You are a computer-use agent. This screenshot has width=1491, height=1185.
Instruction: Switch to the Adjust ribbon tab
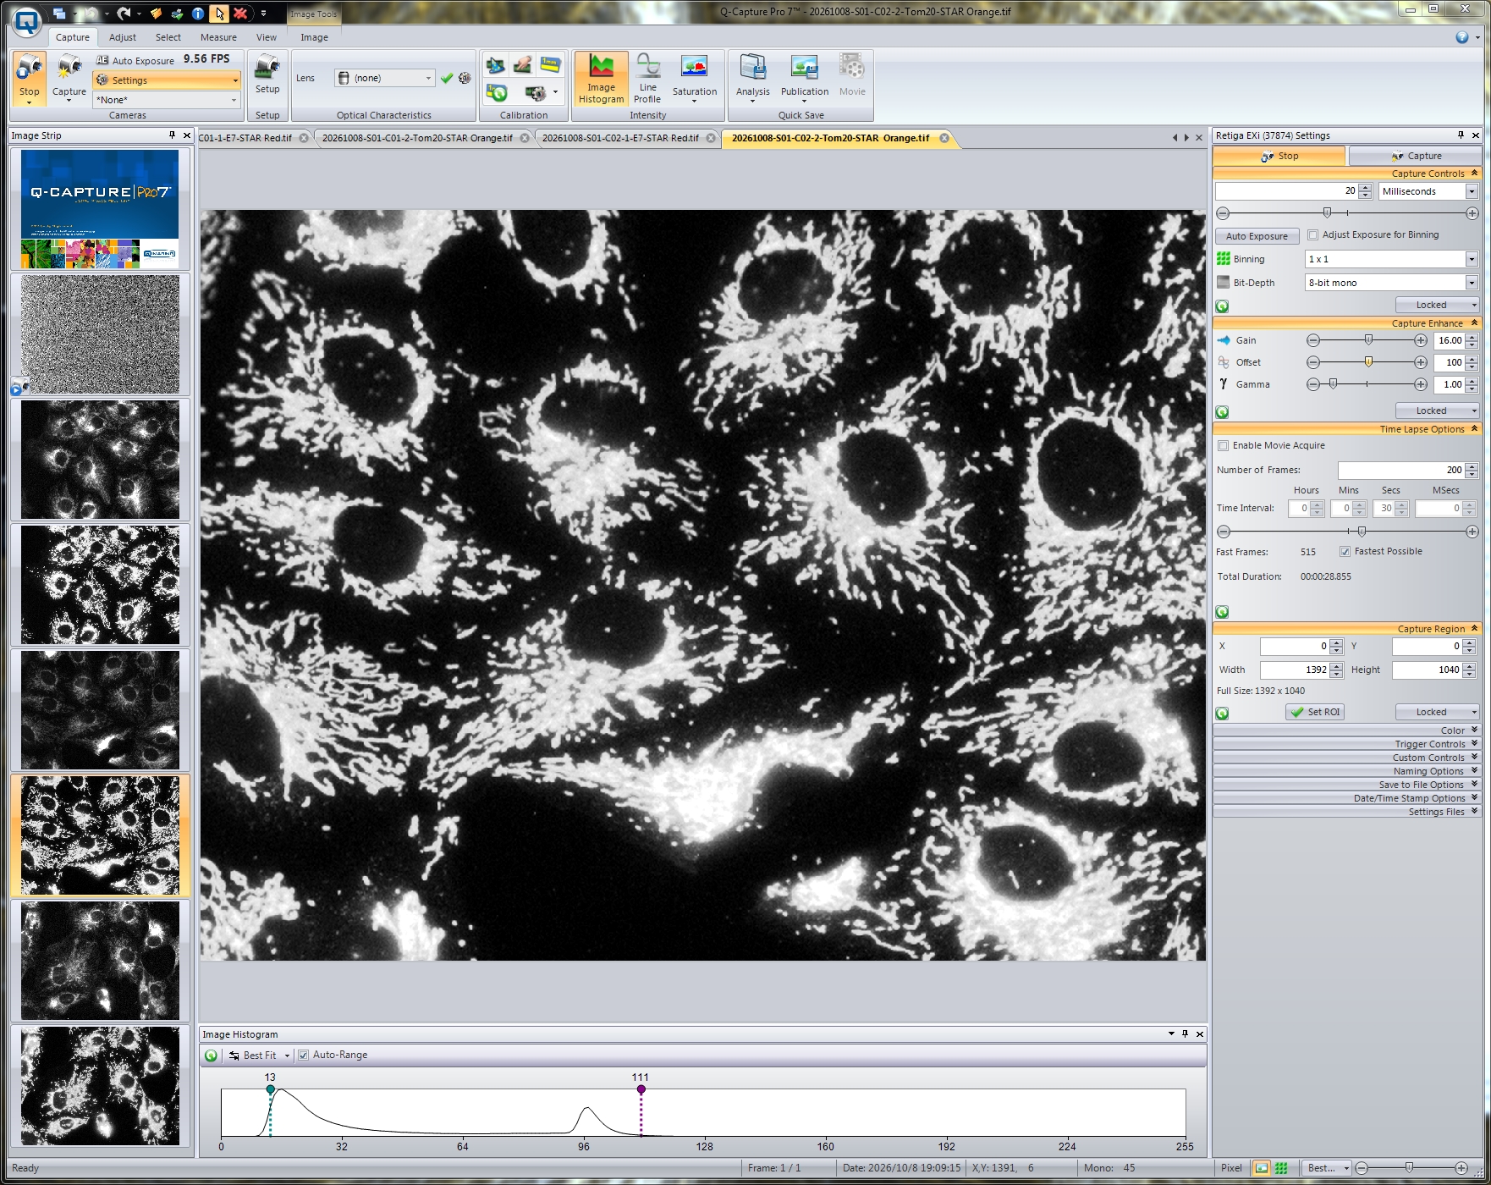click(x=123, y=37)
